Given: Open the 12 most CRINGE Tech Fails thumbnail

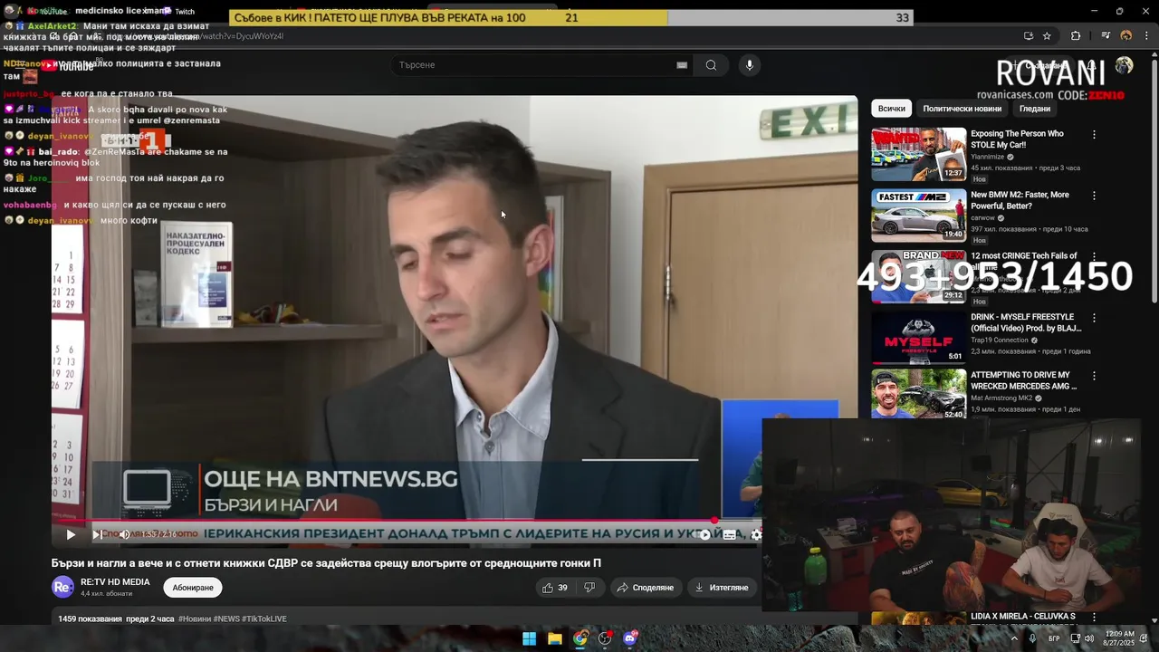Looking at the screenshot, I should coord(919,276).
